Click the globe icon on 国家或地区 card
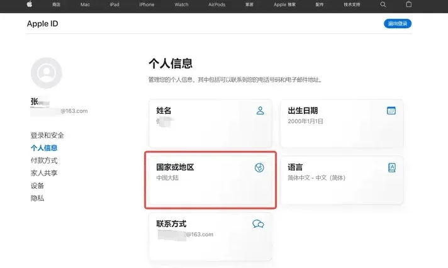The image size is (448, 268). tap(259, 167)
